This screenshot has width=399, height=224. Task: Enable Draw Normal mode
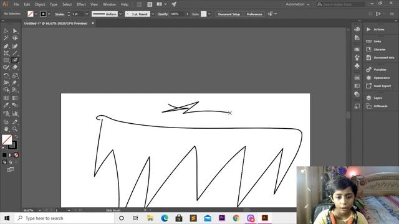4,162
